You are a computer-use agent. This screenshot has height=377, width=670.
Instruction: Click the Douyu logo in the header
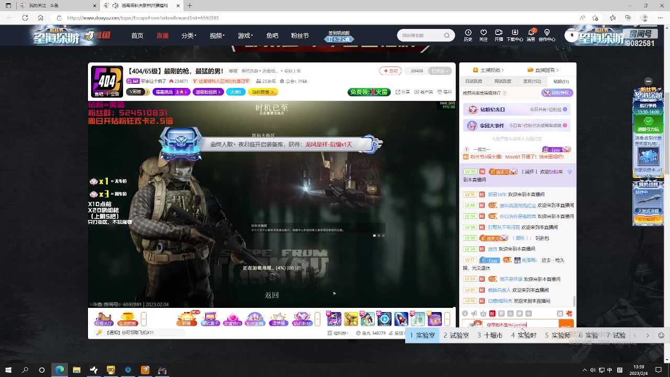(x=98, y=36)
